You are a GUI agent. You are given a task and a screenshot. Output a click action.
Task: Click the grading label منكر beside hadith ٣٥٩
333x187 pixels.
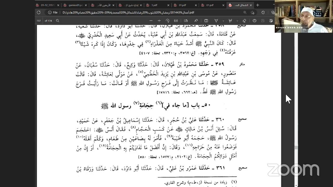point(242,64)
